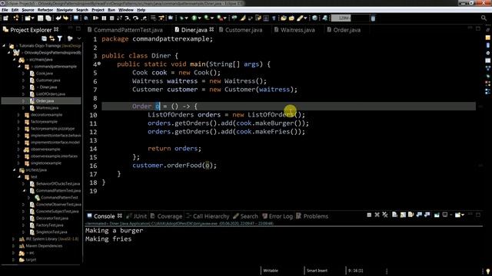
Task: Minimize the Project Explorer view
Action: tap(70, 28)
